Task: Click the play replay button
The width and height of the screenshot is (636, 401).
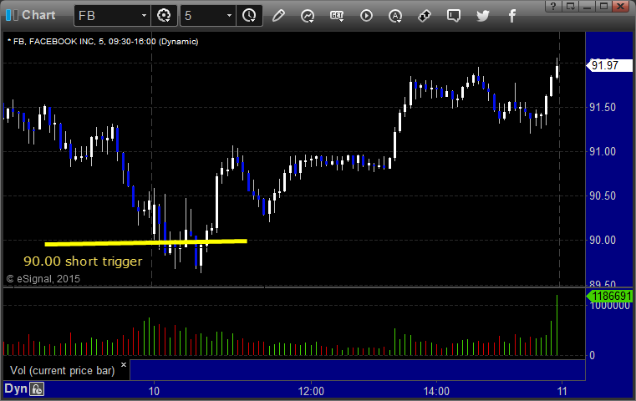Action: point(366,16)
